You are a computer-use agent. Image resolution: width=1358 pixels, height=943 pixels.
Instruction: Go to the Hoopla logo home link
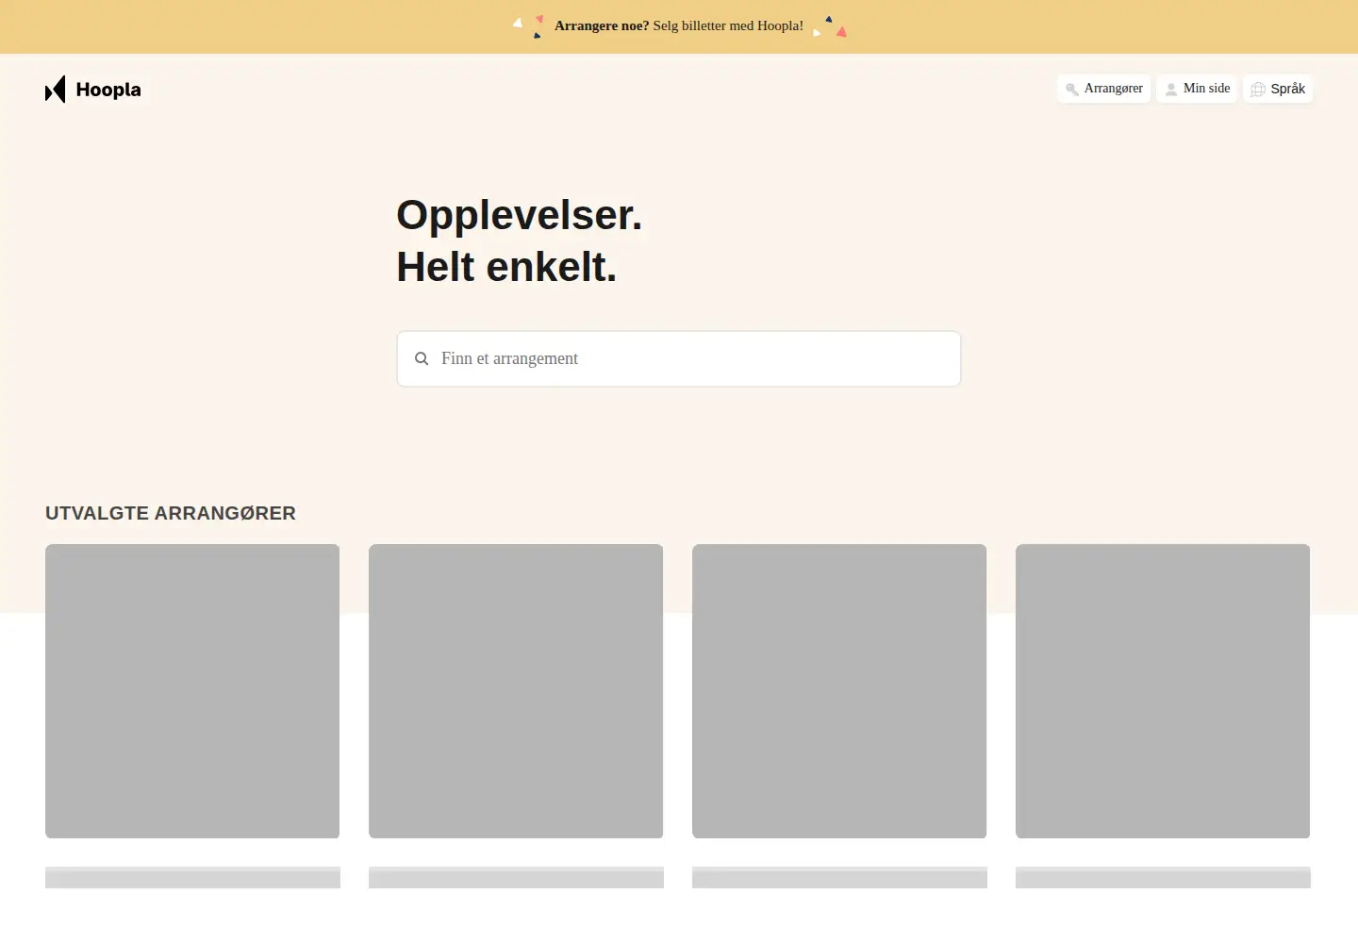pyautogui.click(x=93, y=90)
